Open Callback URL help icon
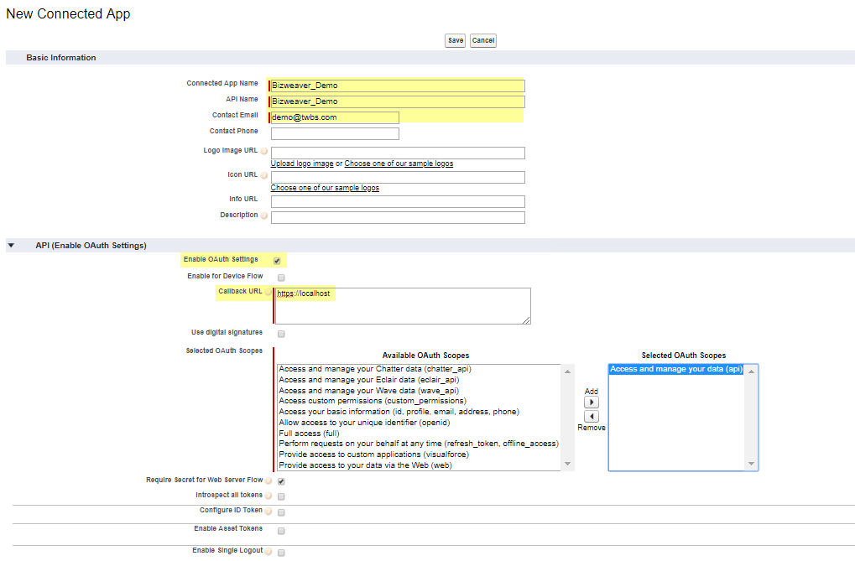 click(268, 292)
